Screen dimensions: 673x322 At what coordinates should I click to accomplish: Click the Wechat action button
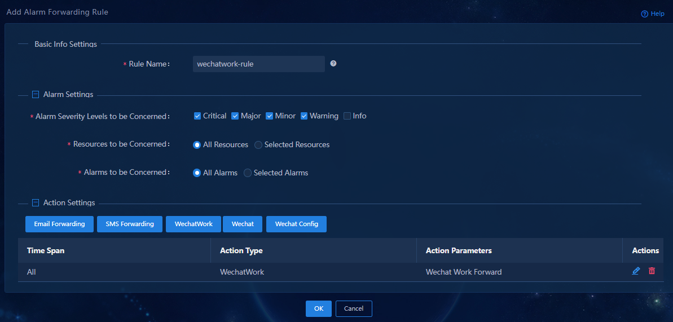243,224
